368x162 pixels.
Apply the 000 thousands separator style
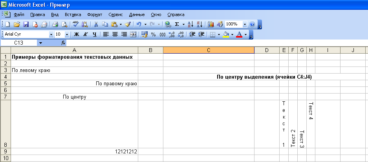tap(163, 34)
